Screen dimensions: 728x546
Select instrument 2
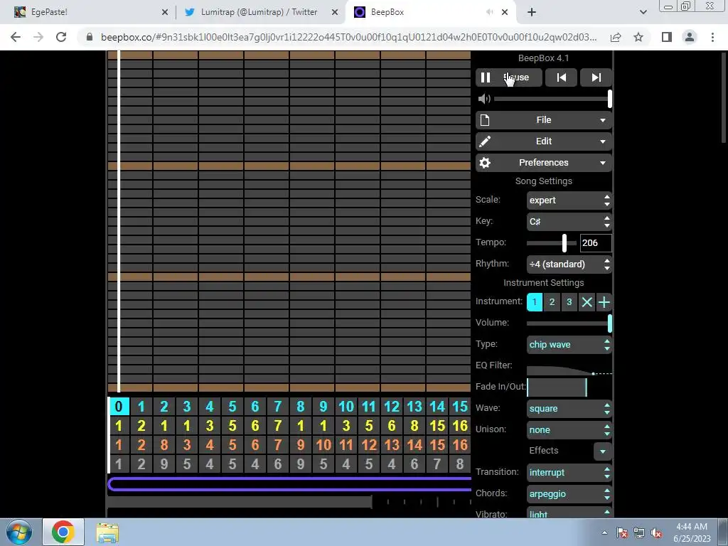(552, 302)
